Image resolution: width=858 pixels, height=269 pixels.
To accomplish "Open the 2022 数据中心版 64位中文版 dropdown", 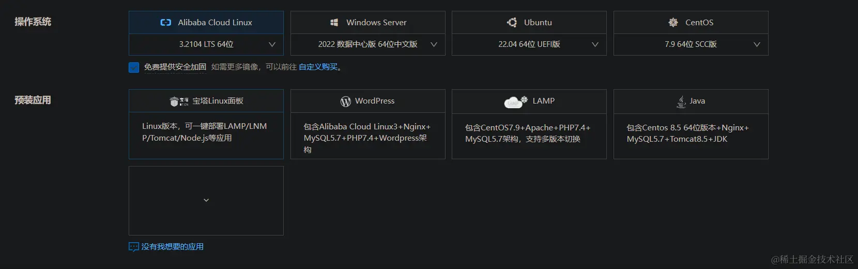I will tap(368, 44).
